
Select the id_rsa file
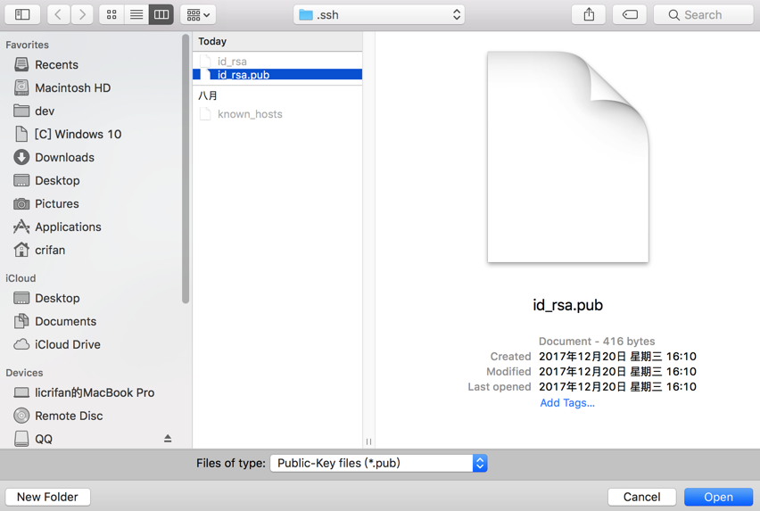pos(277,62)
